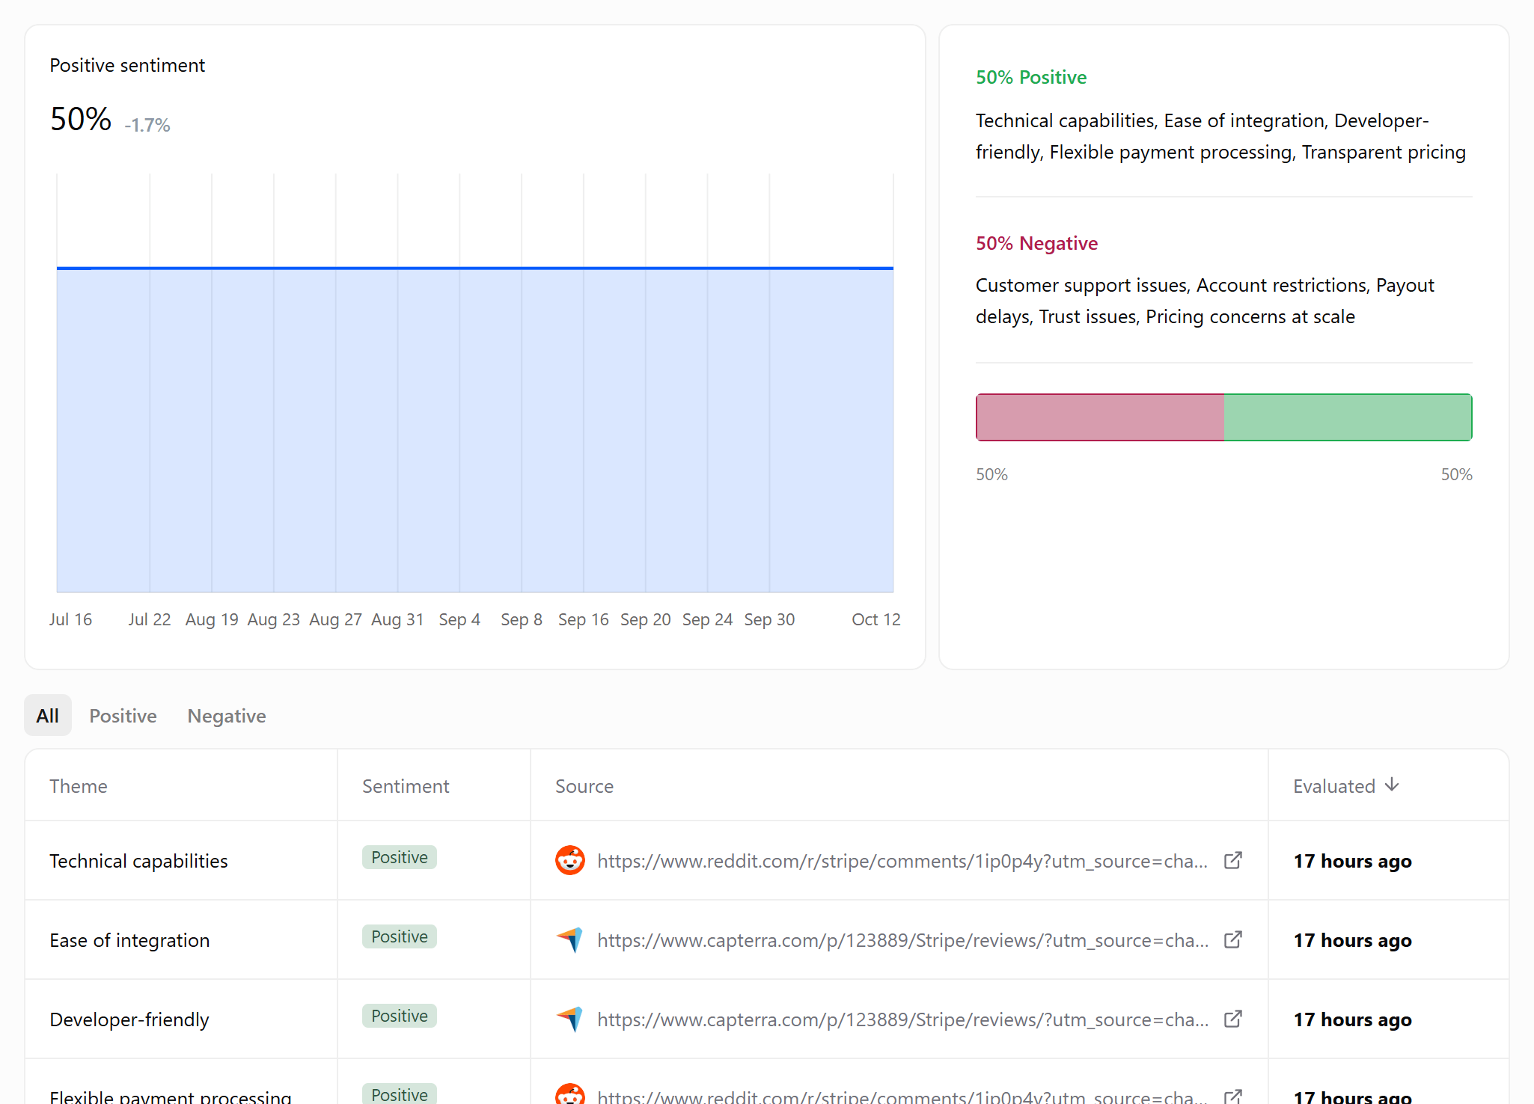The width and height of the screenshot is (1534, 1104).
Task: Switch to the Negative filter tab
Action: pos(227,716)
